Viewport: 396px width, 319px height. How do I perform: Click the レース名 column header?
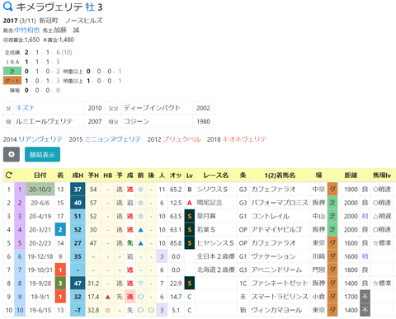(x=216, y=175)
